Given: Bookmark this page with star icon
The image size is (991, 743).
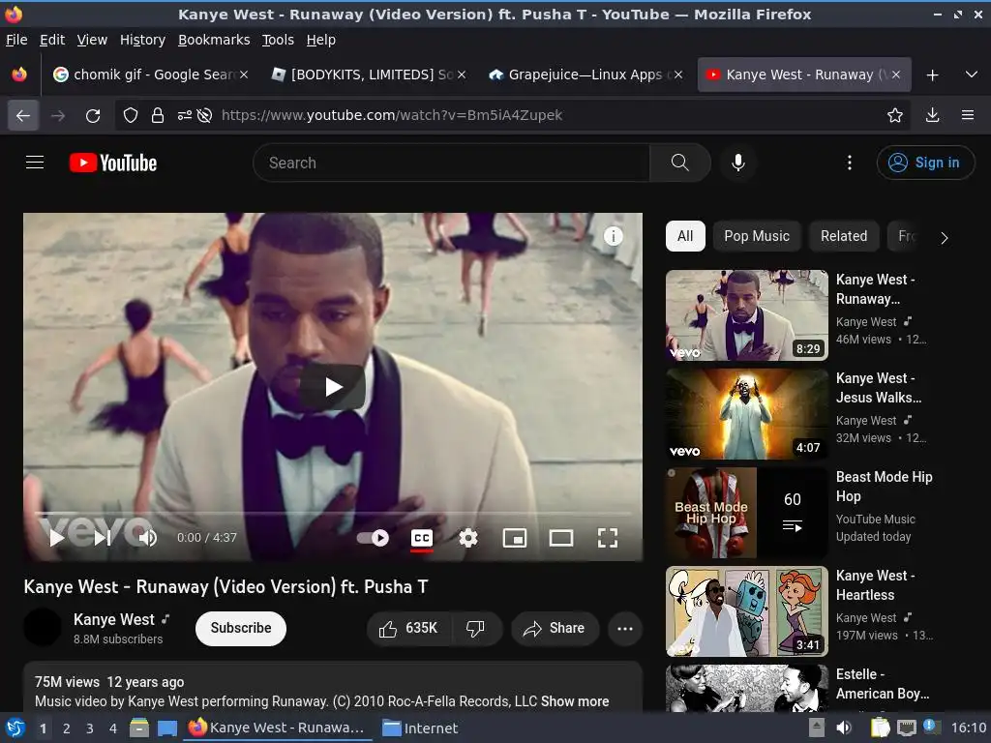Looking at the screenshot, I should (894, 116).
